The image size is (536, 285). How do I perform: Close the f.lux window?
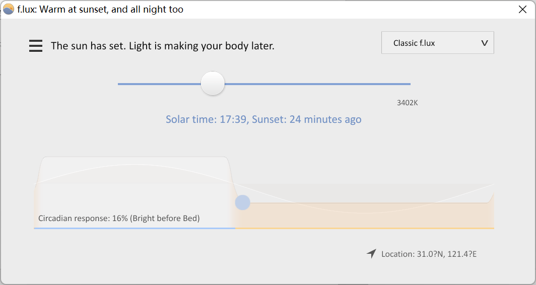pyautogui.click(x=522, y=9)
